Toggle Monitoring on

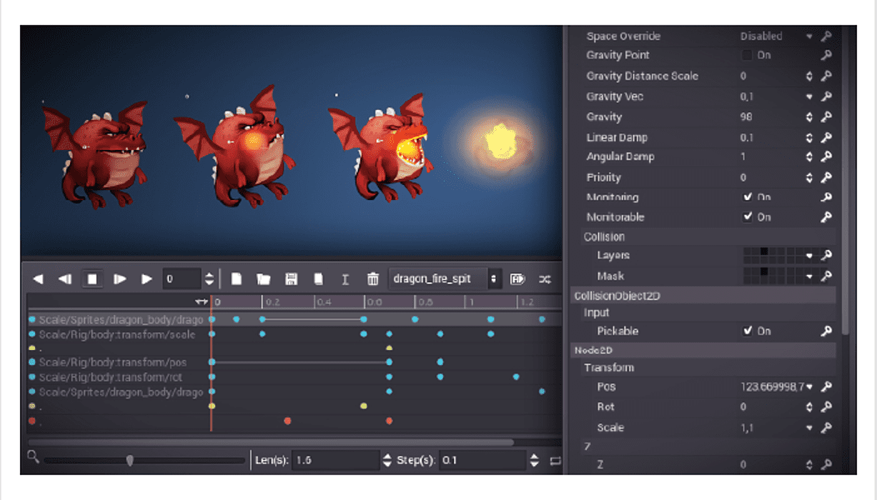[749, 197]
